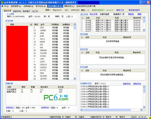This screenshot has width=151, height=119.
Task: Switch to the 我的牧场 tab
Action: coord(17,11)
